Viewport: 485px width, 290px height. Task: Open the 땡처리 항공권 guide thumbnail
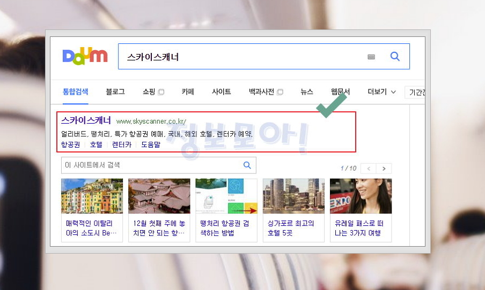point(226,196)
